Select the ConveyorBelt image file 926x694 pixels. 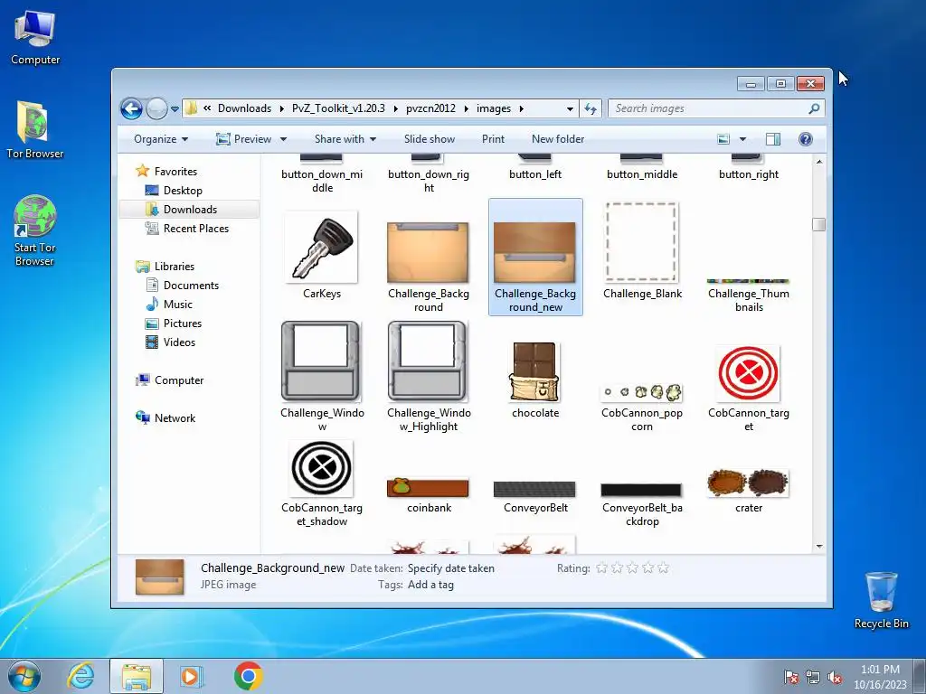(535, 496)
